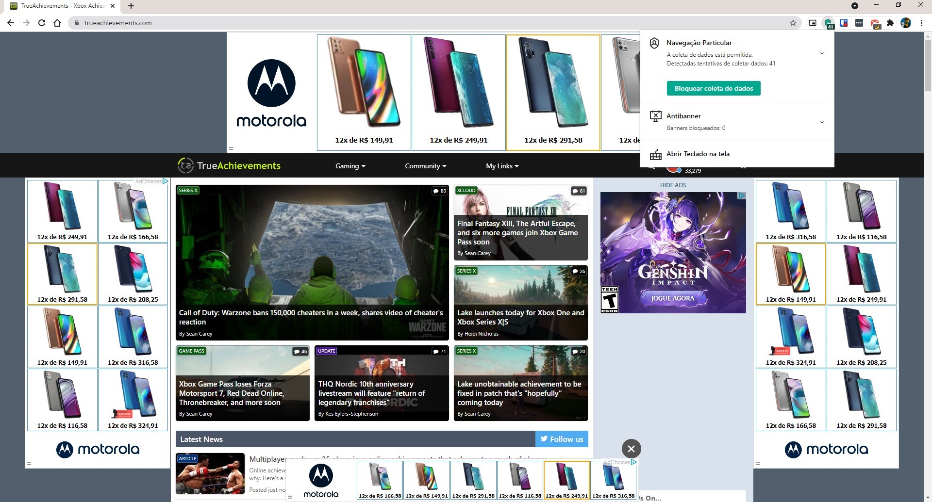Click the Antibanner icon
Screen dimensions: 932x502
pyautogui.click(x=655, y=116)
